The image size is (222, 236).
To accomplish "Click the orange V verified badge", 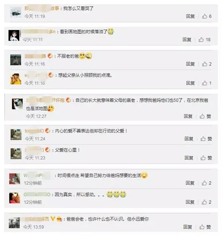I will (x=53, y=219).
